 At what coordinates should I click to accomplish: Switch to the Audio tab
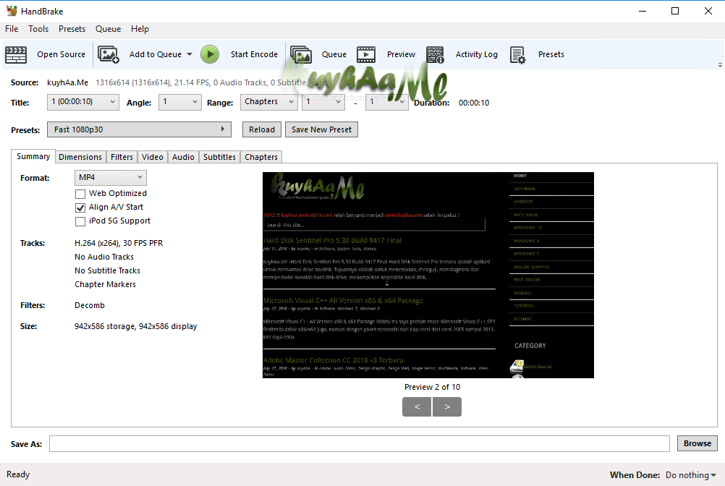coord(183,157)
